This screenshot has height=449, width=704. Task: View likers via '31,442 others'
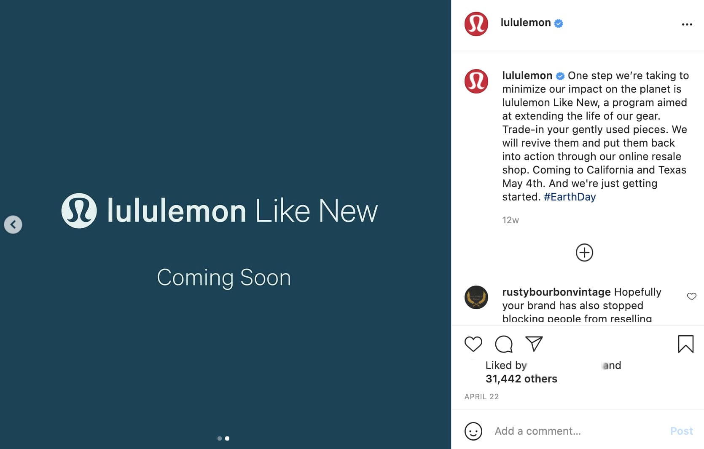point(522,379)
